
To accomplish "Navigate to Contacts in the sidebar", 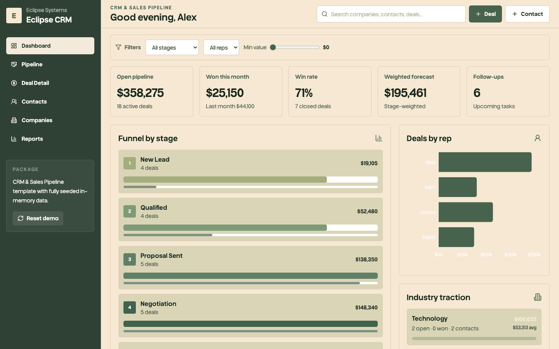I will (x=50, y=102).
